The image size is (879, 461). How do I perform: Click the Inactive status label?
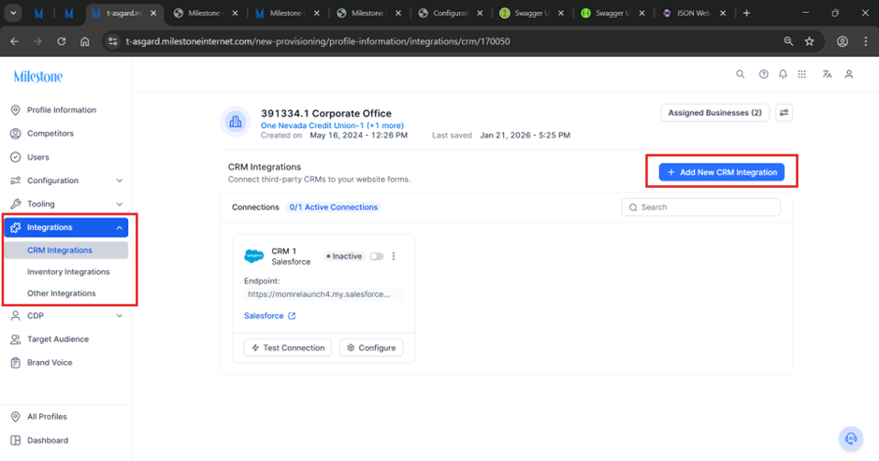point(344,256)
